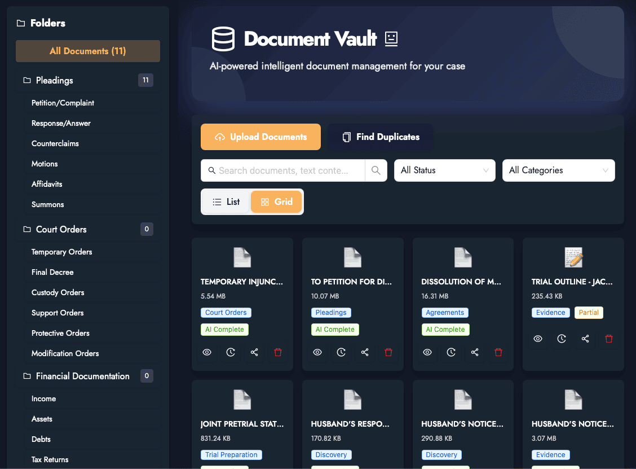Open the All Categories dropdown
636x469 pixels.
click(558, 170)
